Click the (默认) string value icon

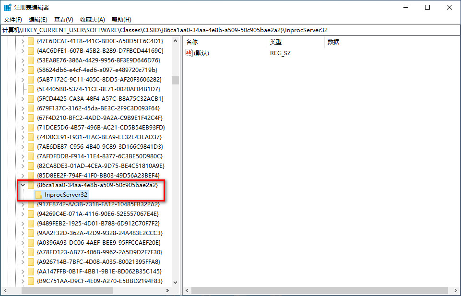pyautogui.click(x=189, y=53)
